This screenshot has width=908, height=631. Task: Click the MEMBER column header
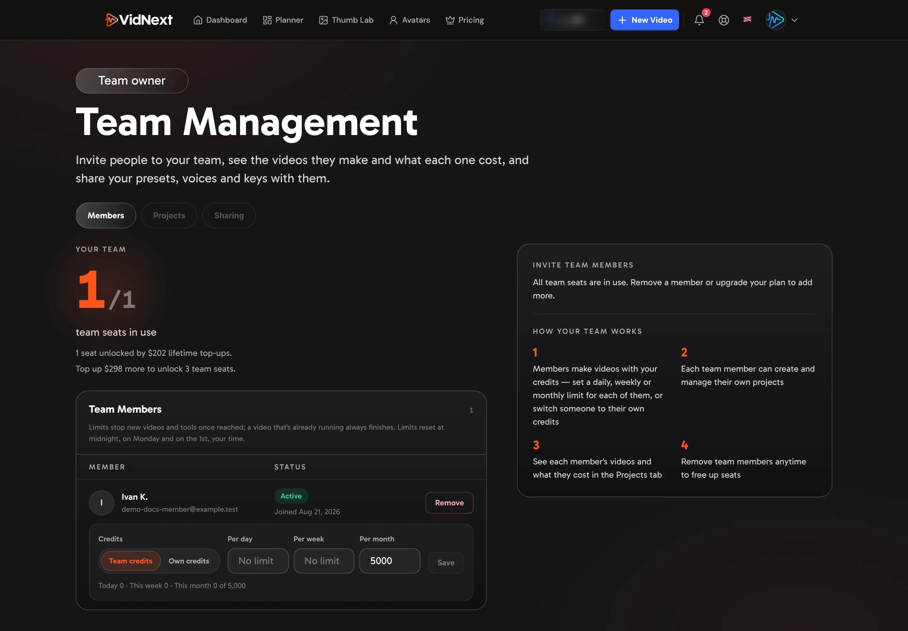coord(107,467)
